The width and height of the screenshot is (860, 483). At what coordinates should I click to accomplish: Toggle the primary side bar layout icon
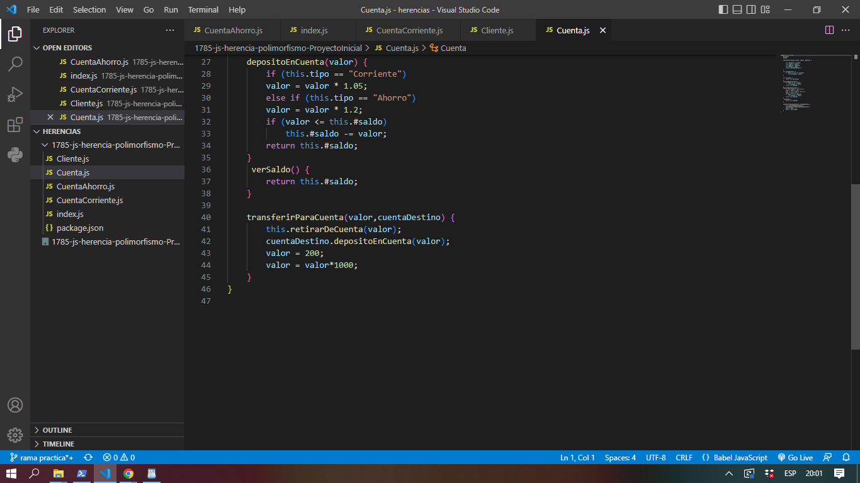[x=723, y=9]
